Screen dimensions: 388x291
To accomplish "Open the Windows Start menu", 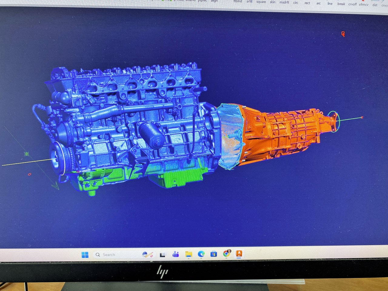I will [x=85, y=255].
